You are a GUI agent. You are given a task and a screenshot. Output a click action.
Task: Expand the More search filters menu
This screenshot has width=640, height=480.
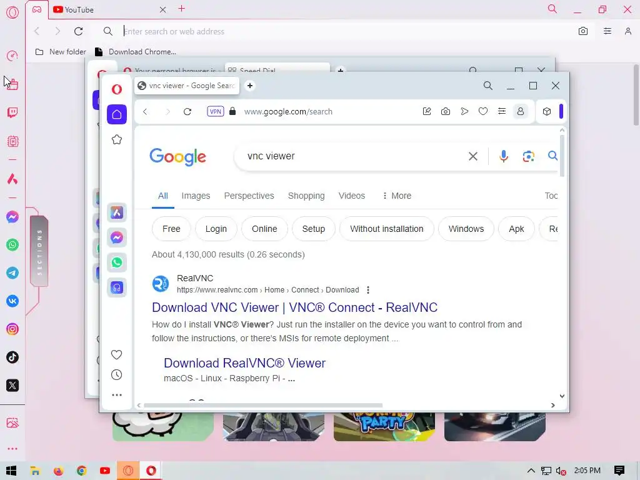pyautogui.click(x=397, y=196)
